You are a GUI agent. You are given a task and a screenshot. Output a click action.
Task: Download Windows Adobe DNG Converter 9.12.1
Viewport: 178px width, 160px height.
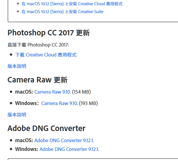(69, 149)
